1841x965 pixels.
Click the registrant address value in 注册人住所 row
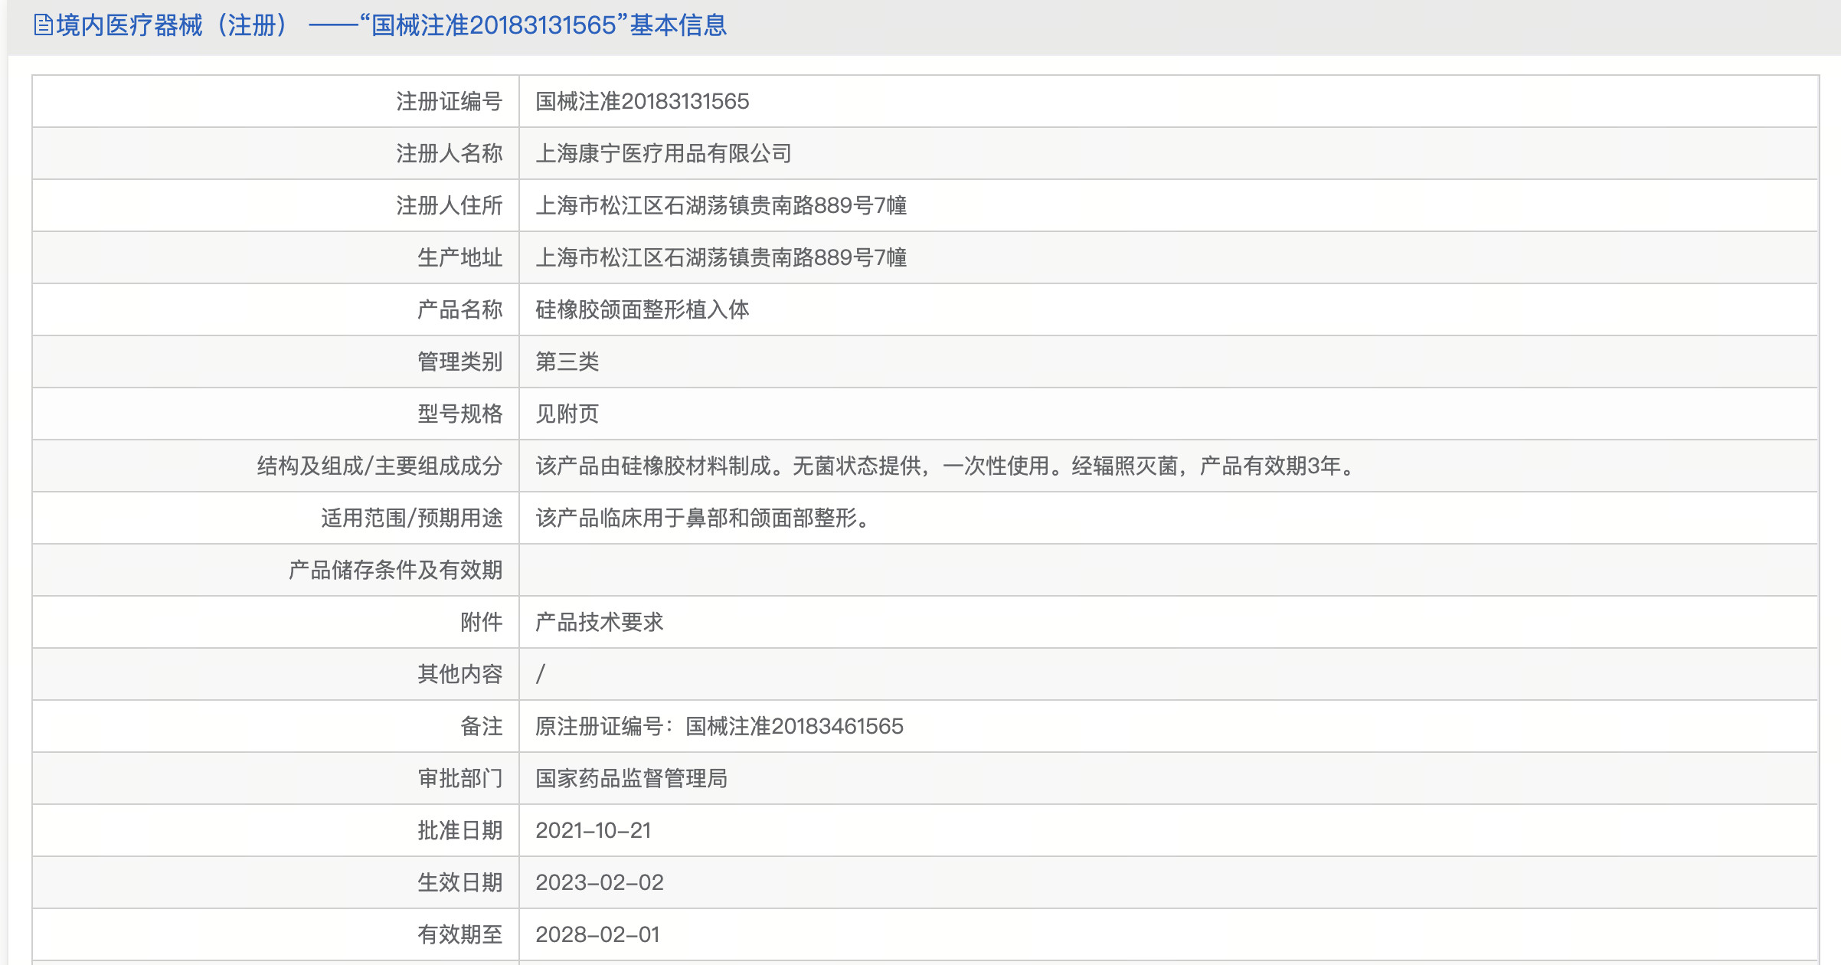click(x=721, y=205)
